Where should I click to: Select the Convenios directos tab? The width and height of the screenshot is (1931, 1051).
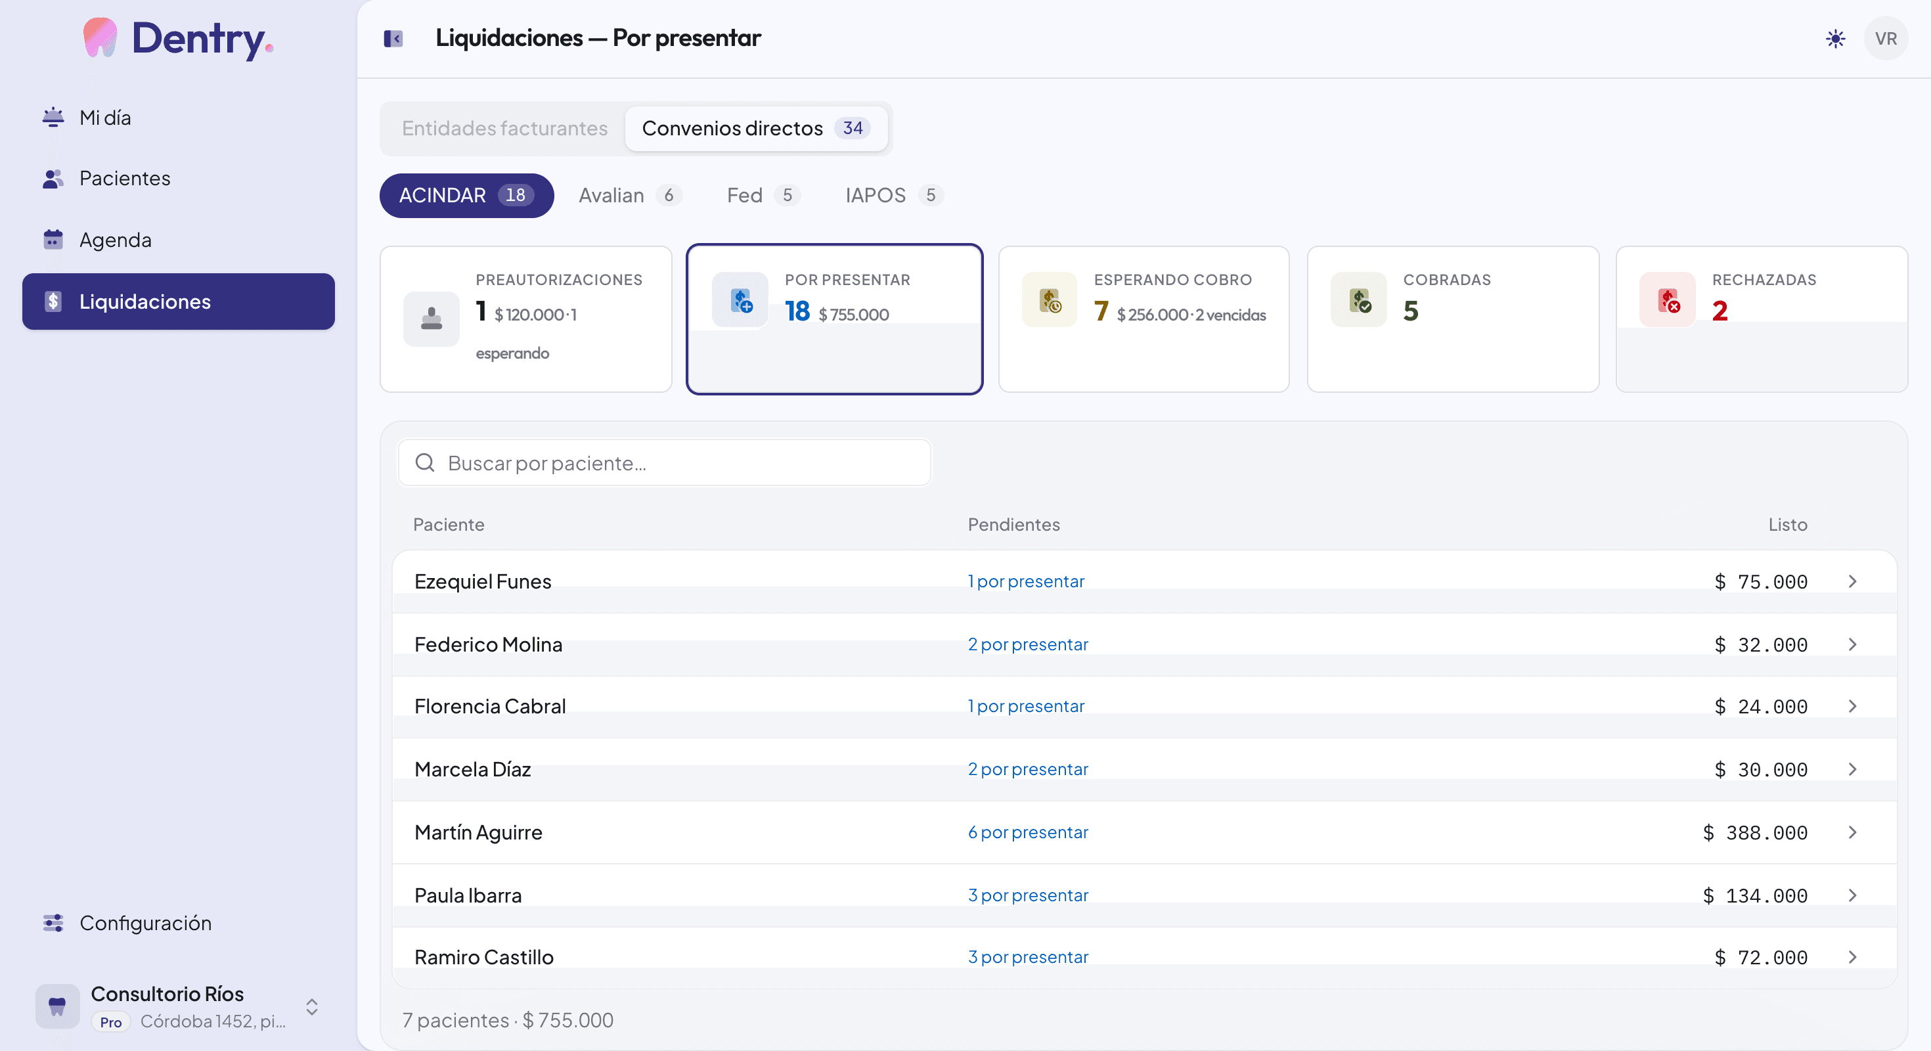point(755,128)
